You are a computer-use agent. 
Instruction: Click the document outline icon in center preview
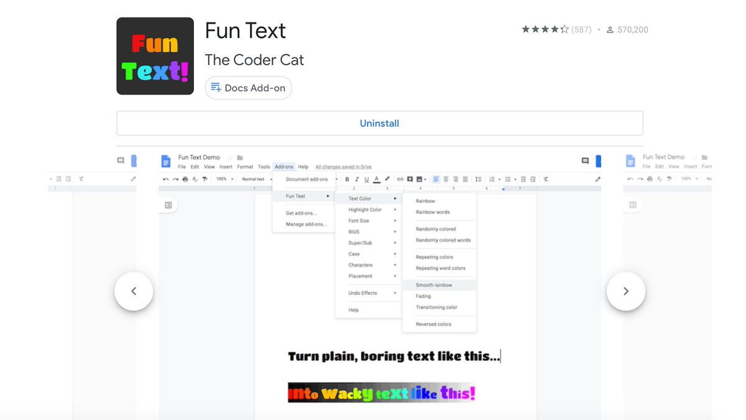[x=168, y=205]
